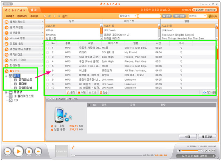Screen dimensions: 221x161
Task: Expand the 플레이리스트 sidebar arrow
Action: (42, 22)
